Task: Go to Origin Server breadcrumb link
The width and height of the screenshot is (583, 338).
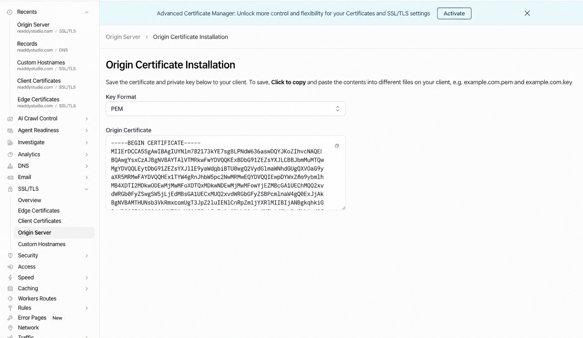Action: 123,37
